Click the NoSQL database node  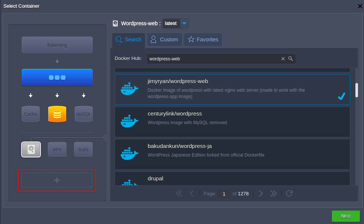pos(84,114)
